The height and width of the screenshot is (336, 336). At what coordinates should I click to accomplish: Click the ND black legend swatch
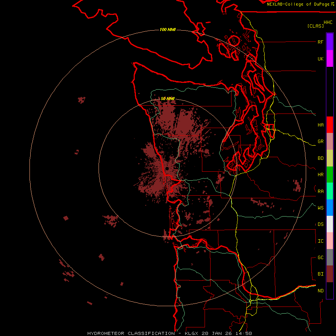330,290
